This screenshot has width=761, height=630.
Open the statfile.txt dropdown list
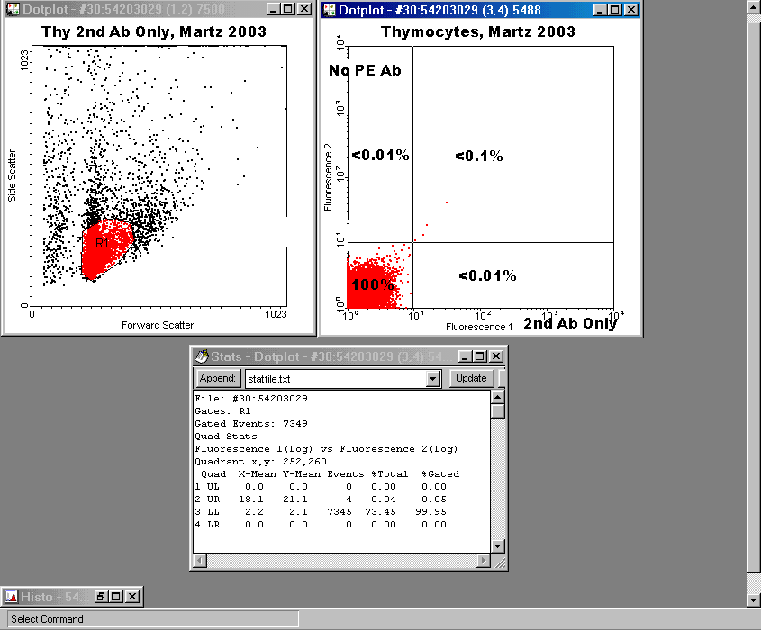pos(433,379)
